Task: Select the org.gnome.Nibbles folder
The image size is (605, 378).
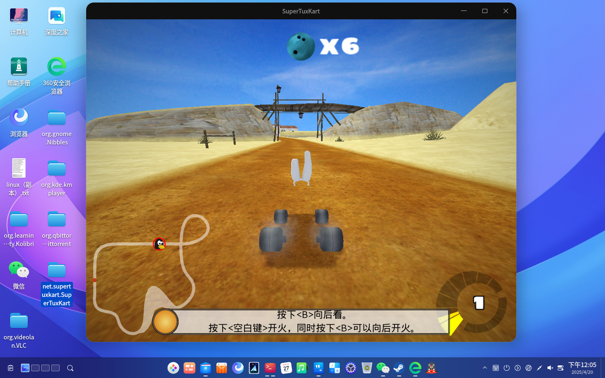Action: point(57,127)
